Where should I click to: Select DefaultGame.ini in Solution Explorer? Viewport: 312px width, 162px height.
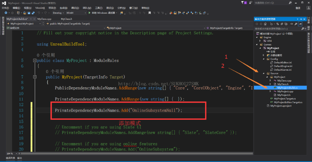283,70
